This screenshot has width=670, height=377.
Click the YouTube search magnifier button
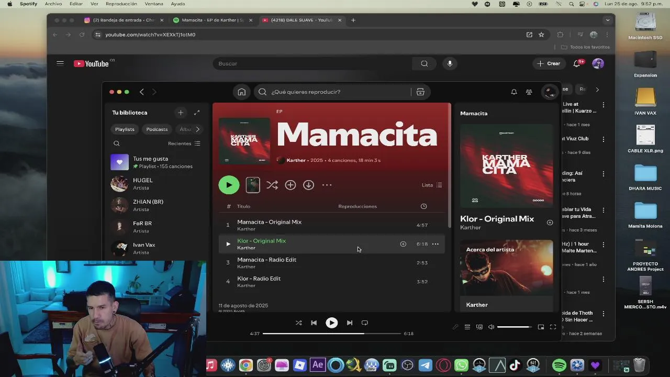pos(425,64)
